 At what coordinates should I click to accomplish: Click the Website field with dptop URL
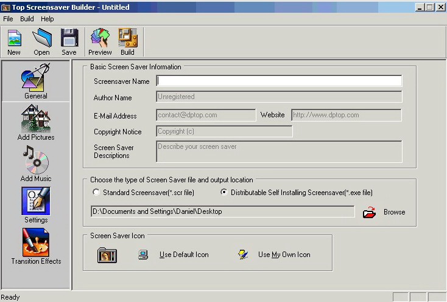[x=347, y=115]
